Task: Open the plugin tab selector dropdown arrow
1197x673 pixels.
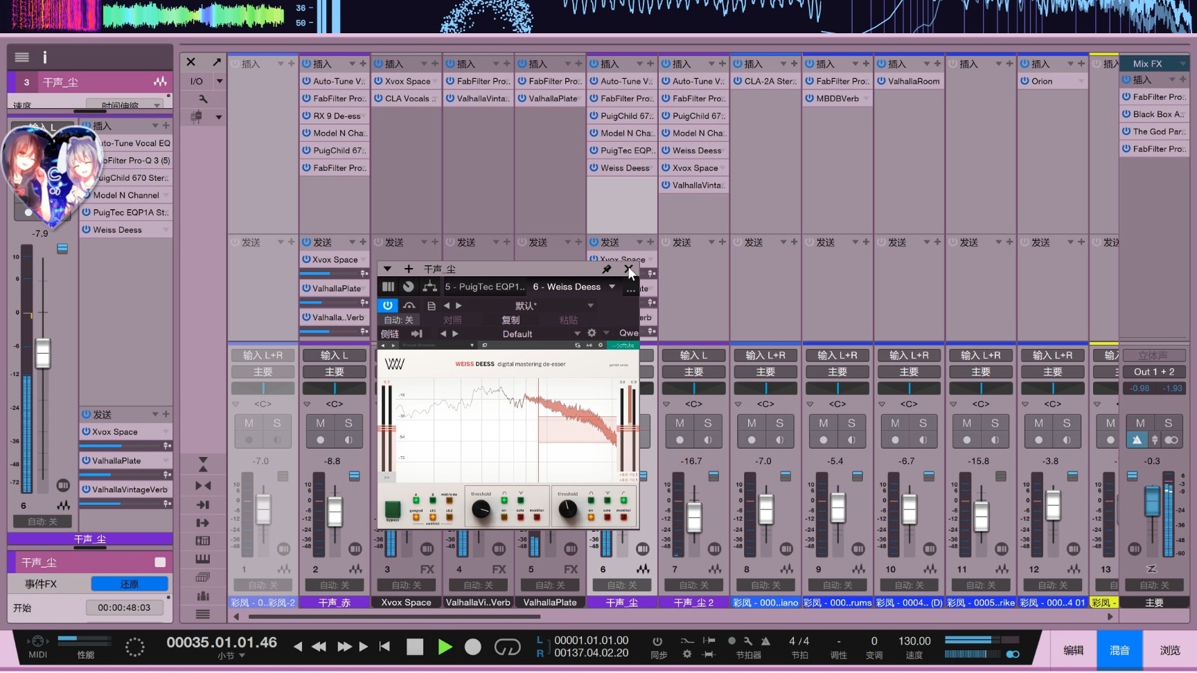Action: point(612,287)
